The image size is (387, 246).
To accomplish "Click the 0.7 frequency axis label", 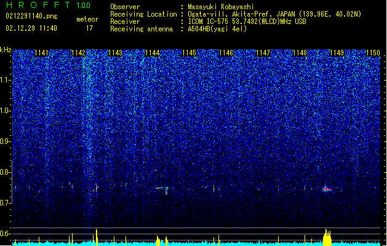I will [x=6, y=203].
